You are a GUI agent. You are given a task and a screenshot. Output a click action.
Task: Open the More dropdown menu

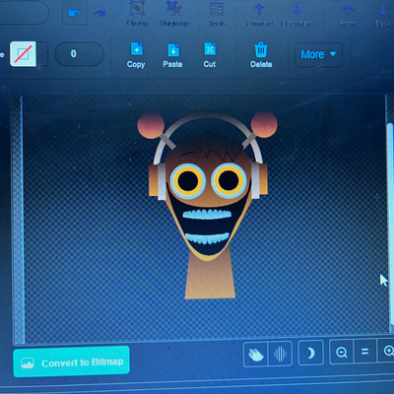tap(318, 54)
